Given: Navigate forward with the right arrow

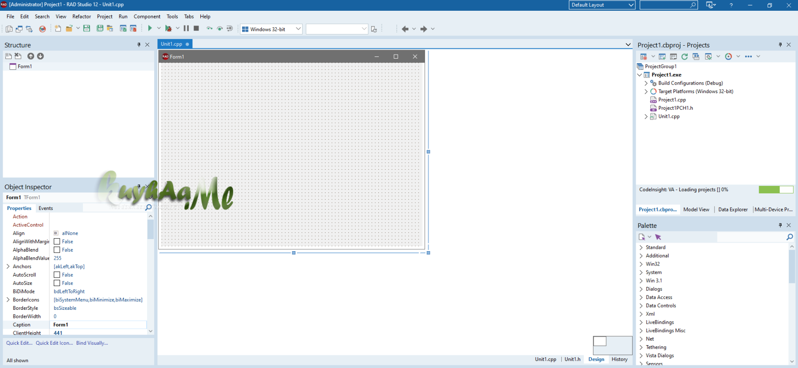Looking at the screenshot, I should click(424, 29).
